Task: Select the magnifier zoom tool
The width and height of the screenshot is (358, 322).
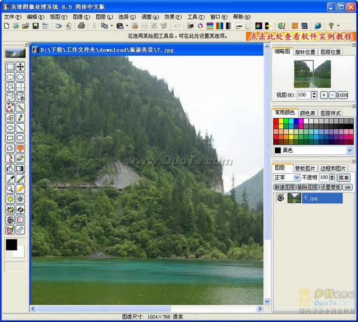Action: coord(10,189)
